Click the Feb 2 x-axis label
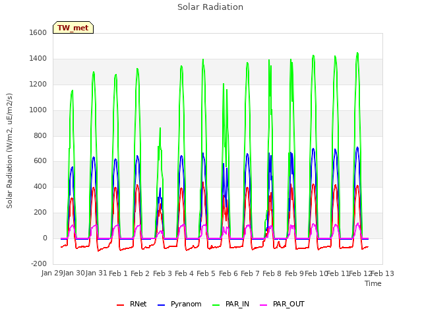 click(140, 273)
